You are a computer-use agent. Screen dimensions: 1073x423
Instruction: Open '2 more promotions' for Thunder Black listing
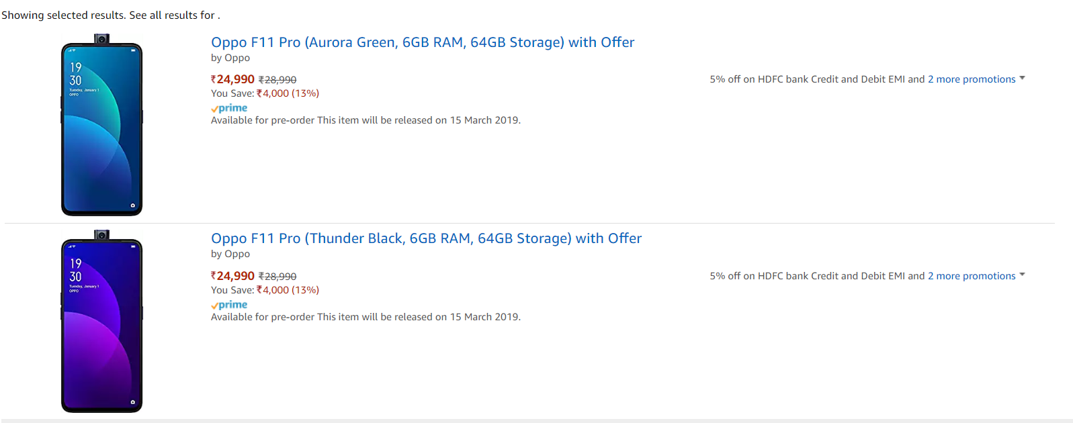point(972,276)
